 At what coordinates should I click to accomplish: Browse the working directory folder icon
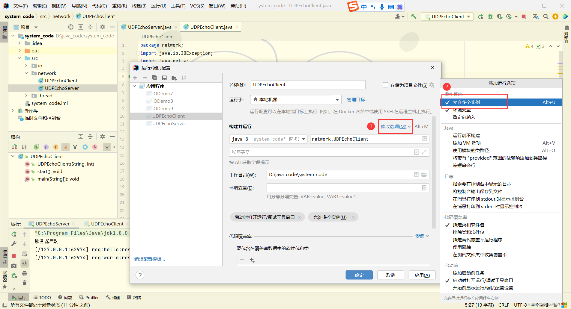tap(424, 175)
